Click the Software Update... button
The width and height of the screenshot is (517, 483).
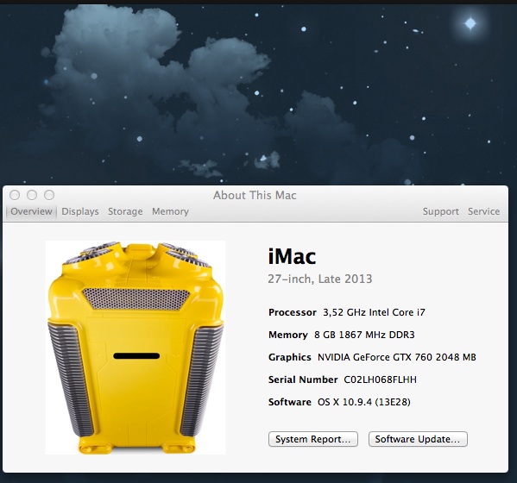418,439
